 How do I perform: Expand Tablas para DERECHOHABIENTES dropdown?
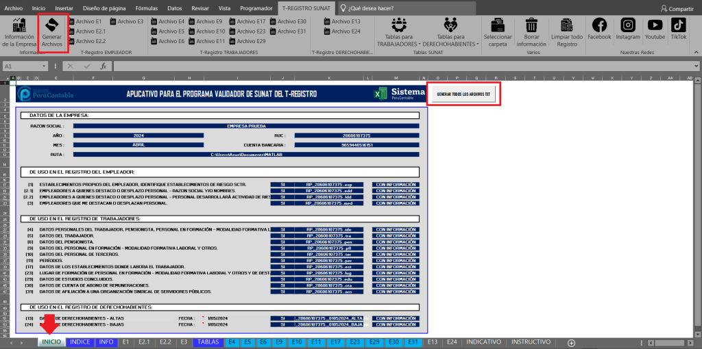click(450, 32)
